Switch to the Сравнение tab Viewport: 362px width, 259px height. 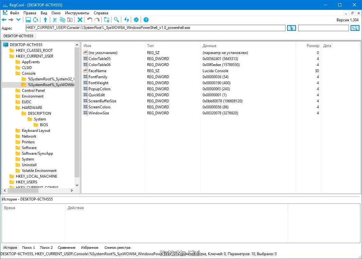tap(66, 248)
